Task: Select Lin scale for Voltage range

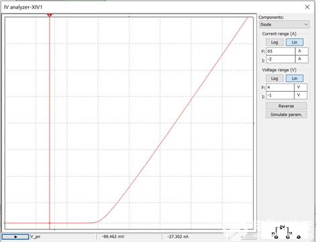Action: click(x=295, y=78)
